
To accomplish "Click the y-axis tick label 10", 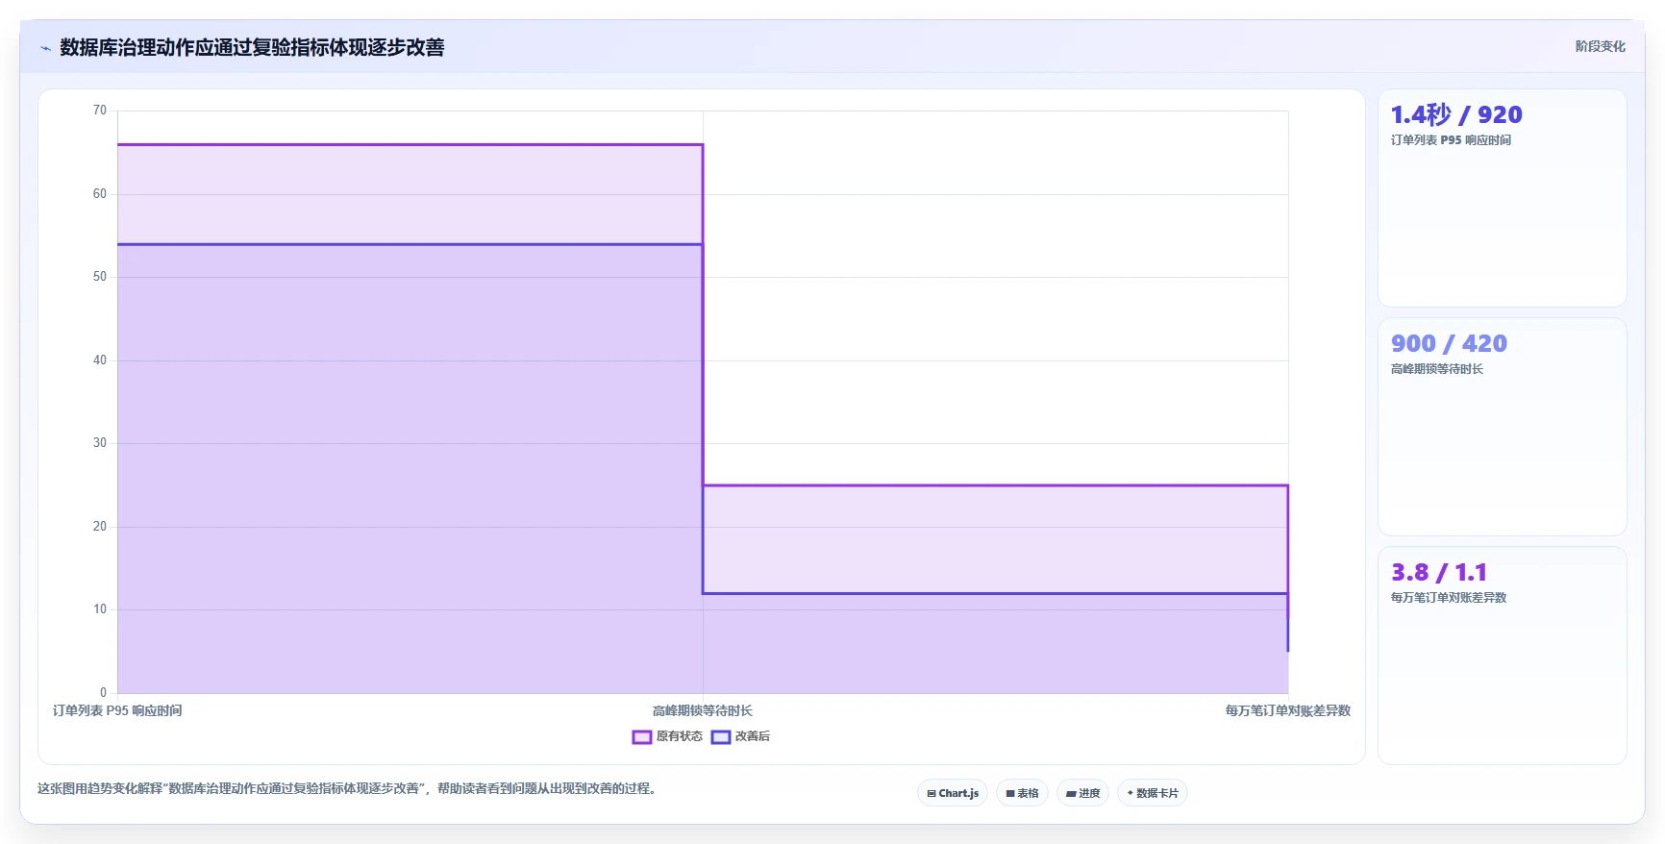I will pyautogui.click(x=100, y=609).
